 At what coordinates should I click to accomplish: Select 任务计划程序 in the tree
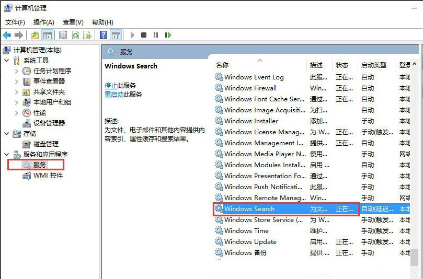click(52, 71)
